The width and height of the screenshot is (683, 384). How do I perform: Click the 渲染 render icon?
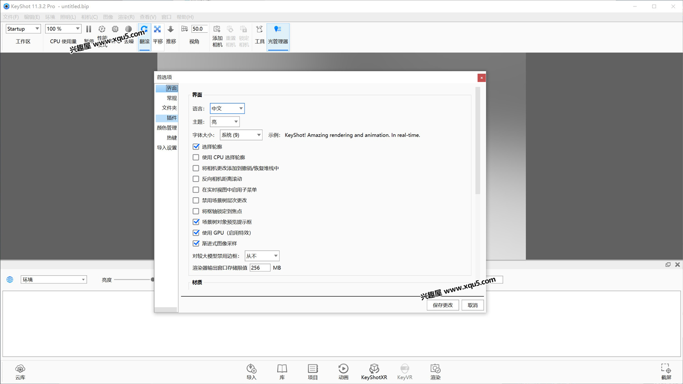click(435, 371)
